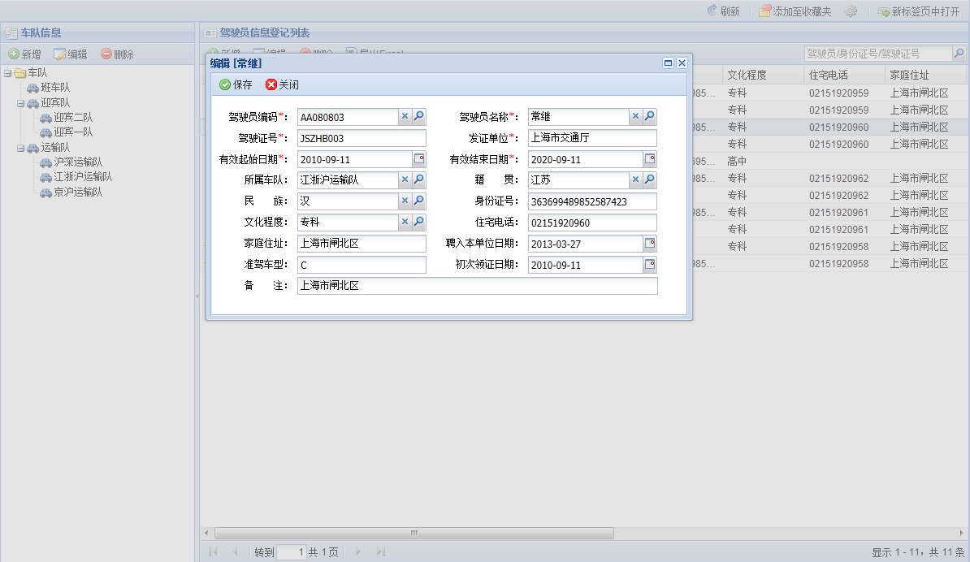The width and height of the screenshot is (970, 562).
Task: Click 保存 to save the driver record
Action: (235, 84)
